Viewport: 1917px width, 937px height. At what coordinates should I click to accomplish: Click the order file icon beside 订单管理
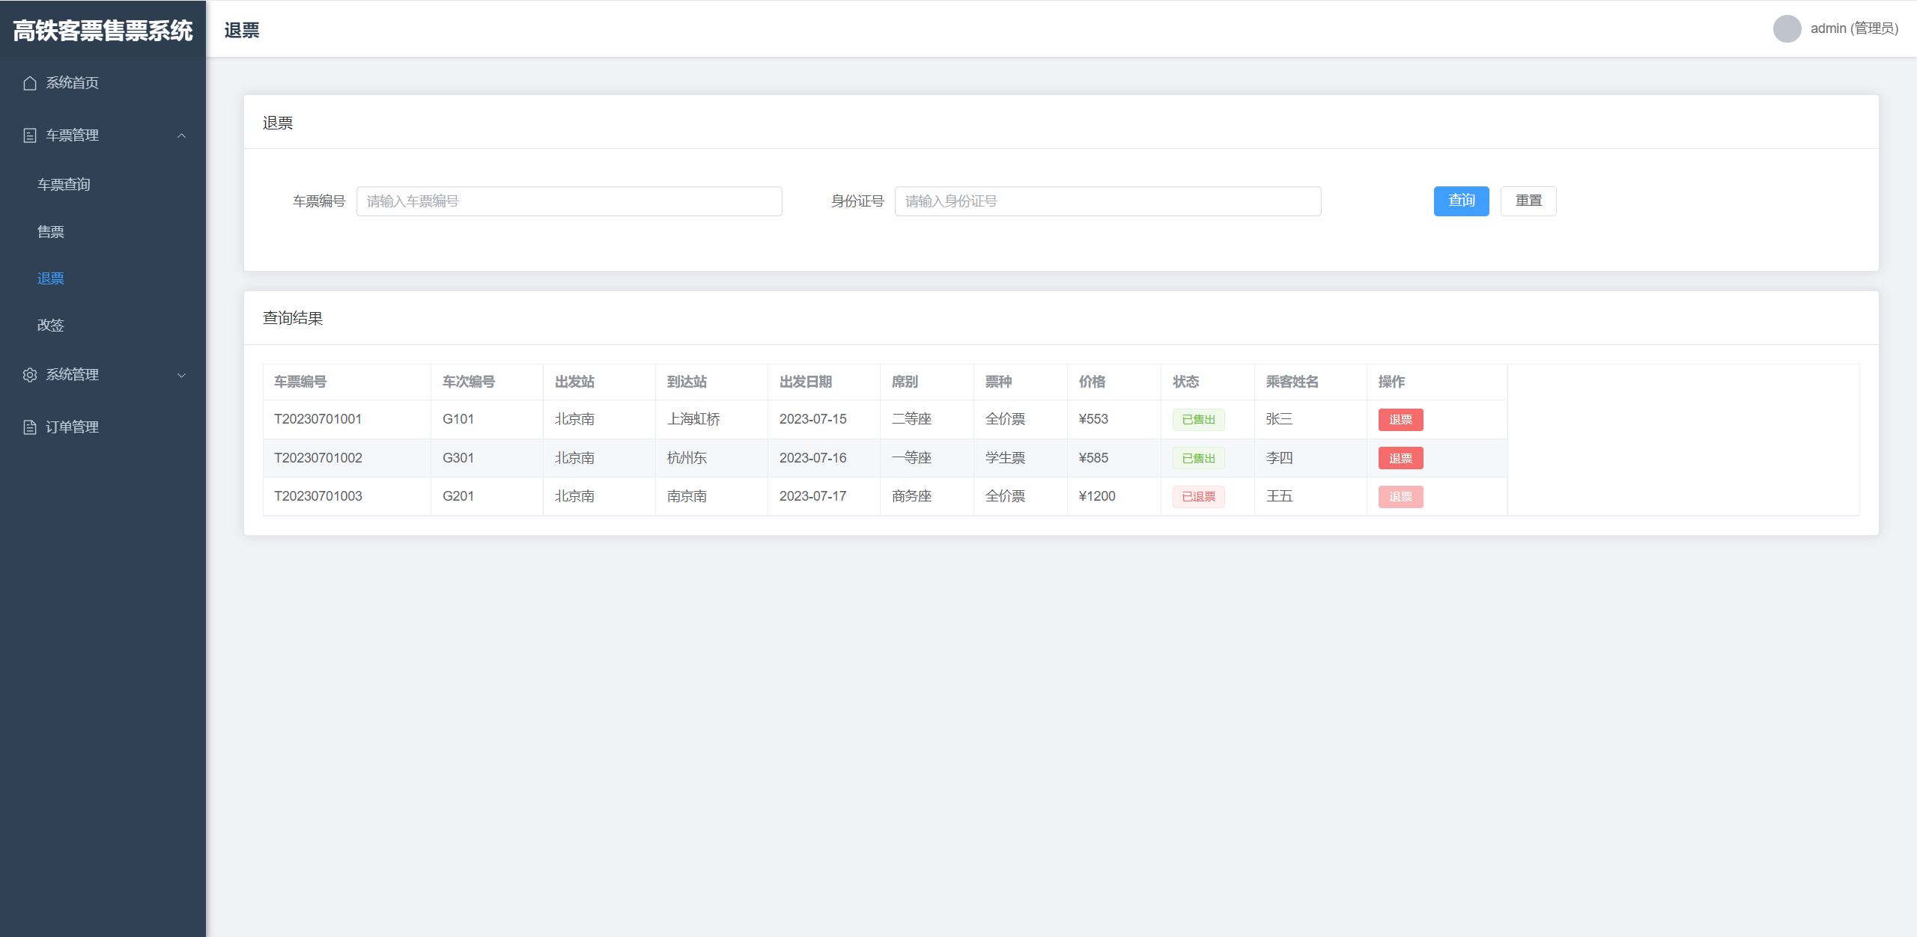30,427
